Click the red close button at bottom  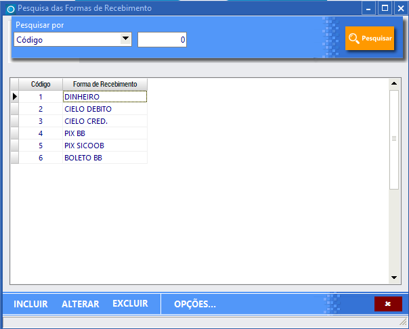(x=387, y=304)
